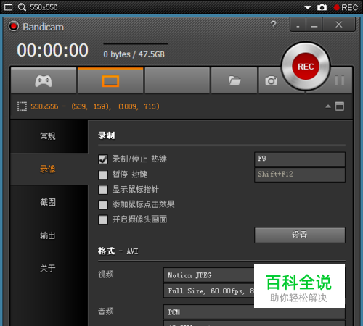
Task: Open the 关于 sidebar tab
Action: [x=49, y=268]
